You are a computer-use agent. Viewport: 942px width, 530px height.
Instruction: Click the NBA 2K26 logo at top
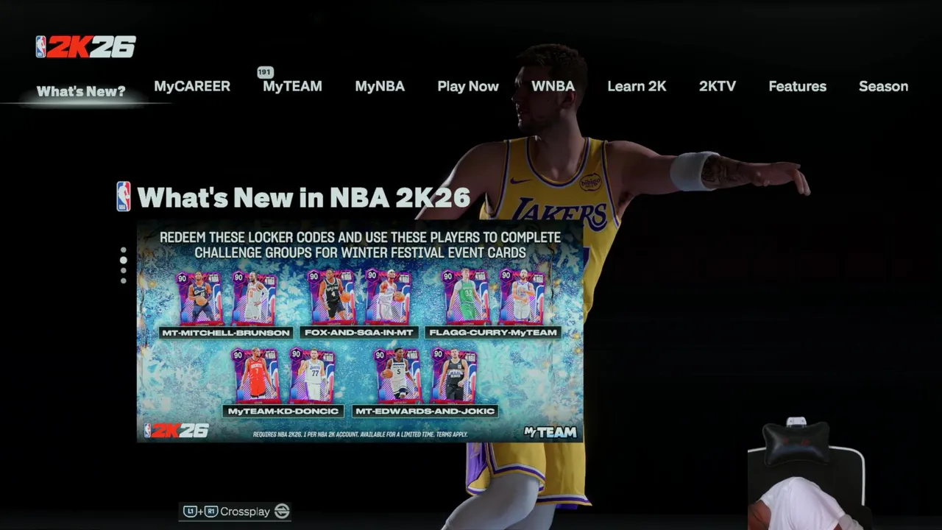[x=86, y=47]
